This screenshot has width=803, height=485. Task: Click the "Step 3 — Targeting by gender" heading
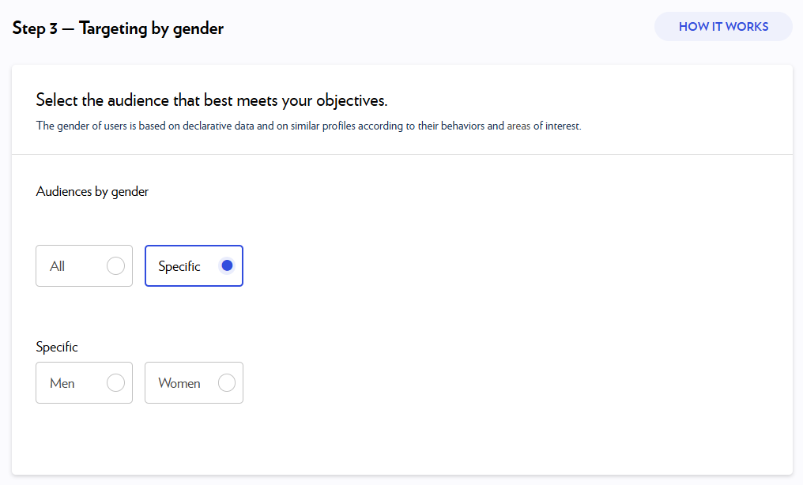point(117,28)
